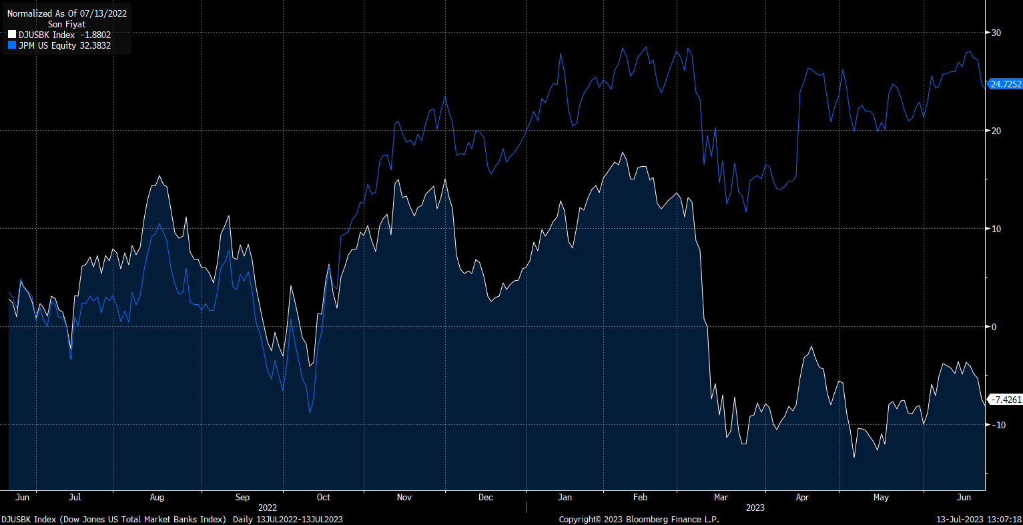Image resolution: width=1023 pixels, height=525 pixels.
Task: Click the Jan month label on the x-axis
Action: point(565,497)
